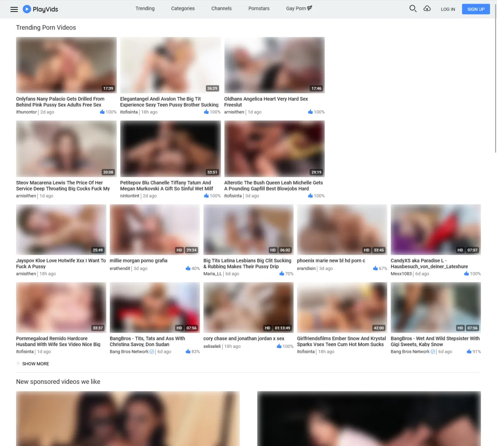Click the thumbs-up icon beside 40% rating
Image resolution: width=497 pixels, height=446 pixels.
188,268
